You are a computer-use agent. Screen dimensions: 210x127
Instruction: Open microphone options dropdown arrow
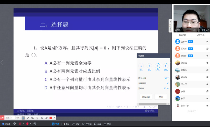click(x=23, y=124)
